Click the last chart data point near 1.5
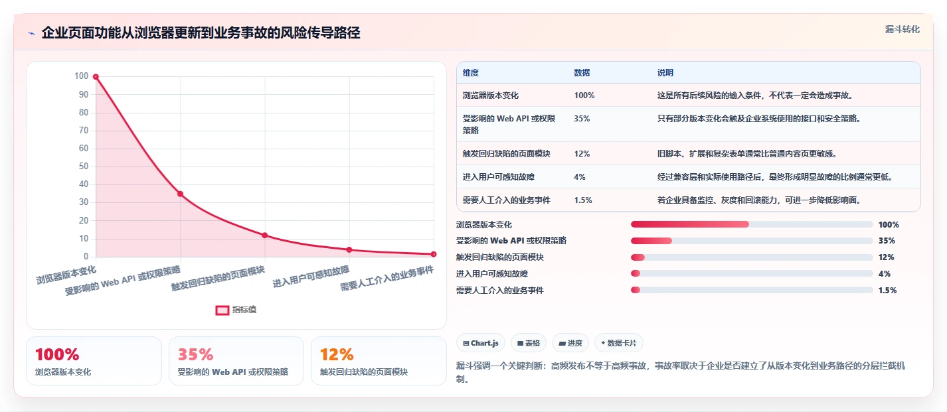The height and width of the screenshot is (412, 947). [x=433, y=254]
